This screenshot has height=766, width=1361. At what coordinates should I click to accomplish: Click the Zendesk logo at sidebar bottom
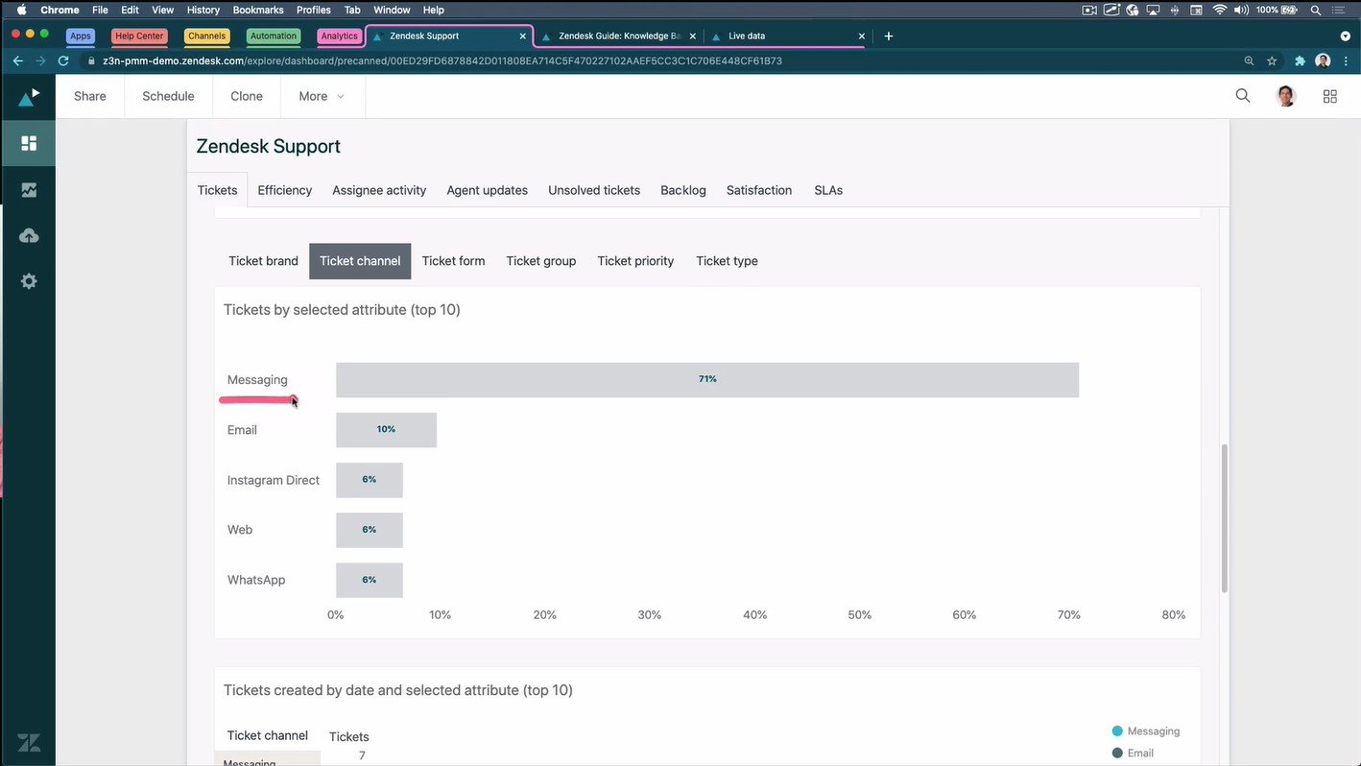click(x=29, y=742)
